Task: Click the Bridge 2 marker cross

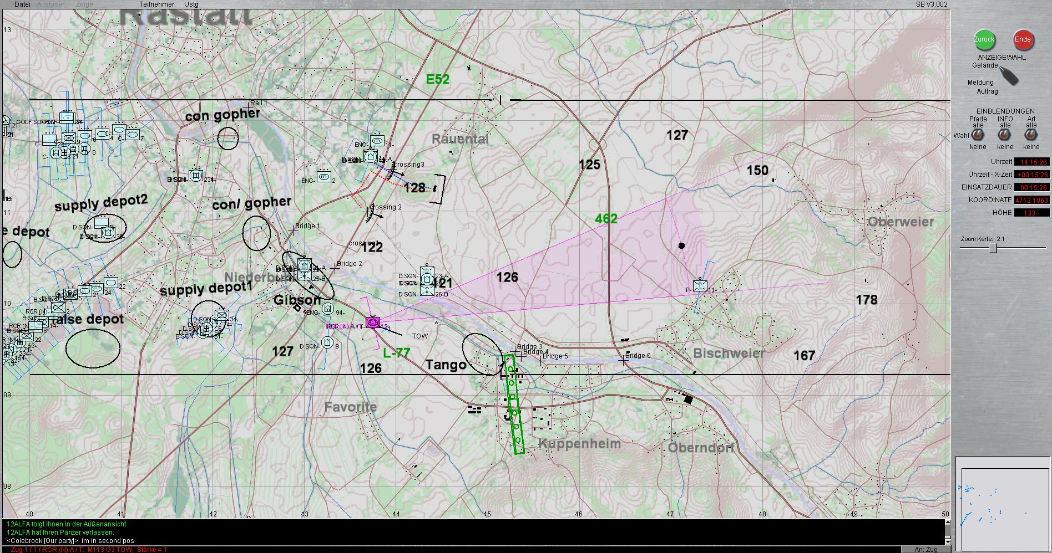Action: pyautogui.click(x=335, y=269)
